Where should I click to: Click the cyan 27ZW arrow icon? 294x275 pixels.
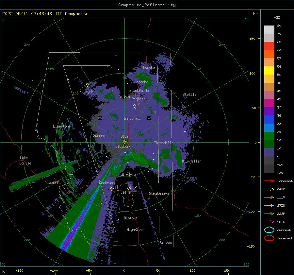[269, 206]
